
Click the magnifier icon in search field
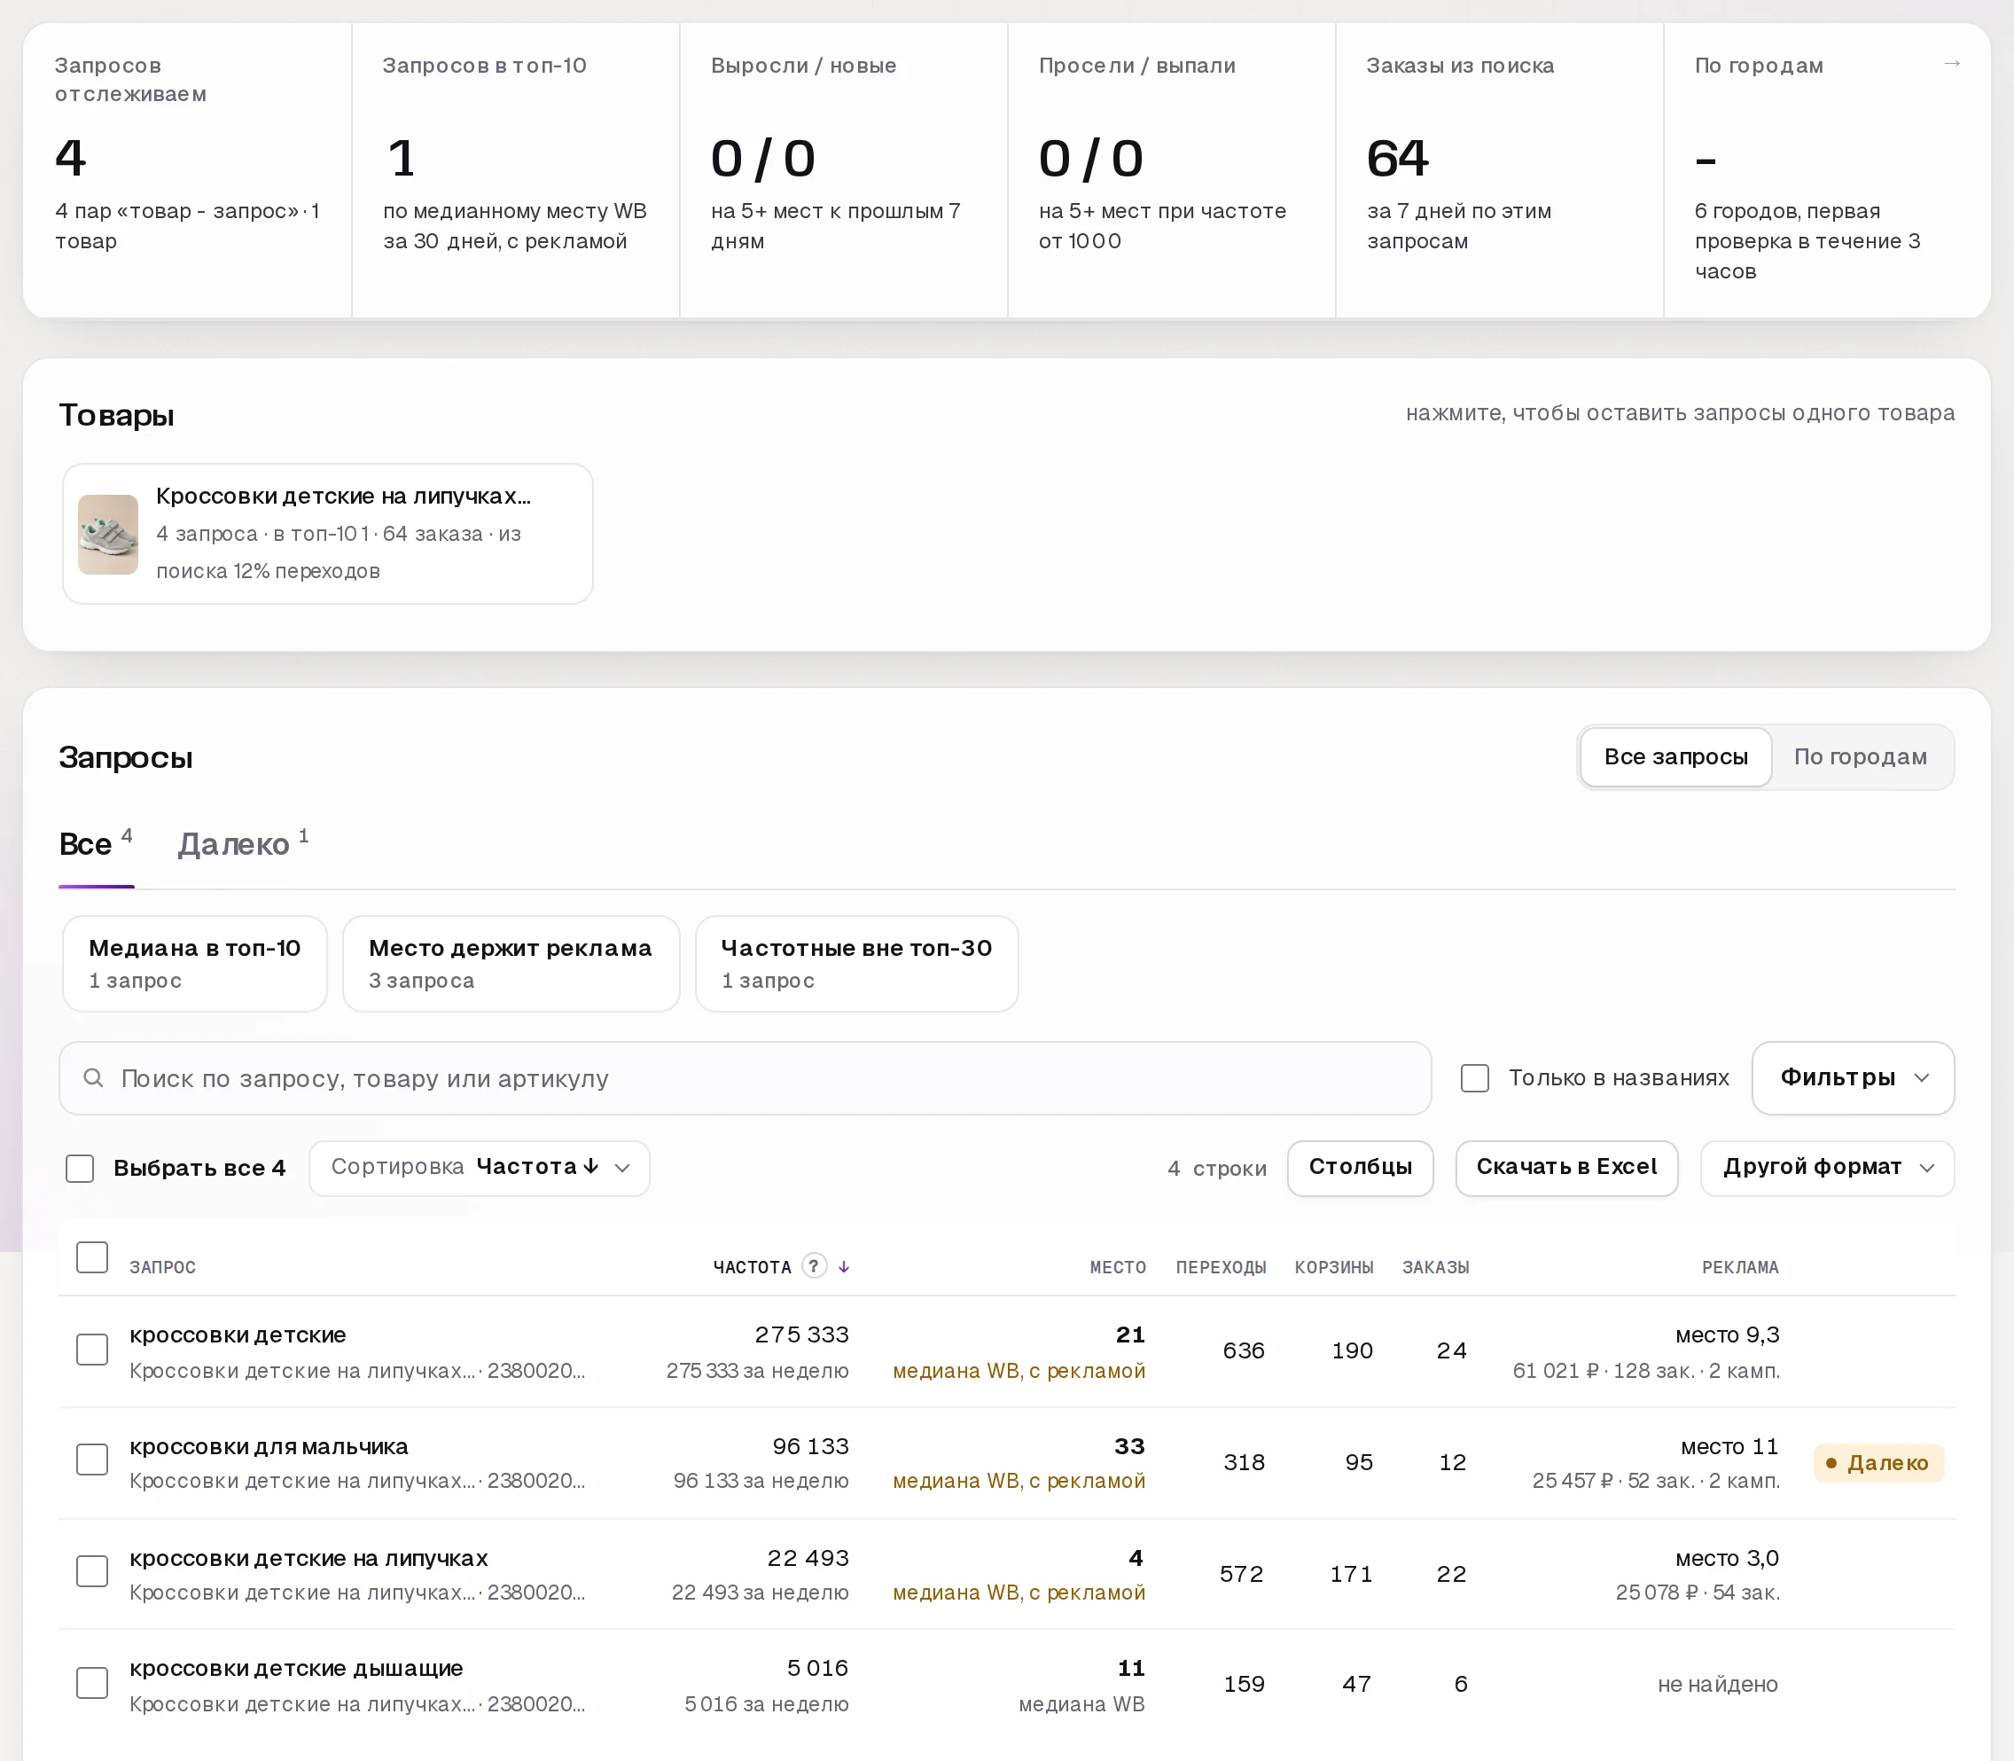pos(93,1078)
